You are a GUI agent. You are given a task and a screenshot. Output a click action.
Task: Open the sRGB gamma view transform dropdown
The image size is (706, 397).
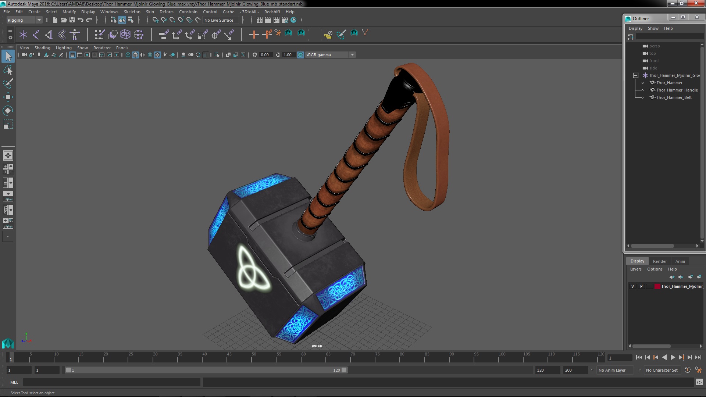[330, 55]
